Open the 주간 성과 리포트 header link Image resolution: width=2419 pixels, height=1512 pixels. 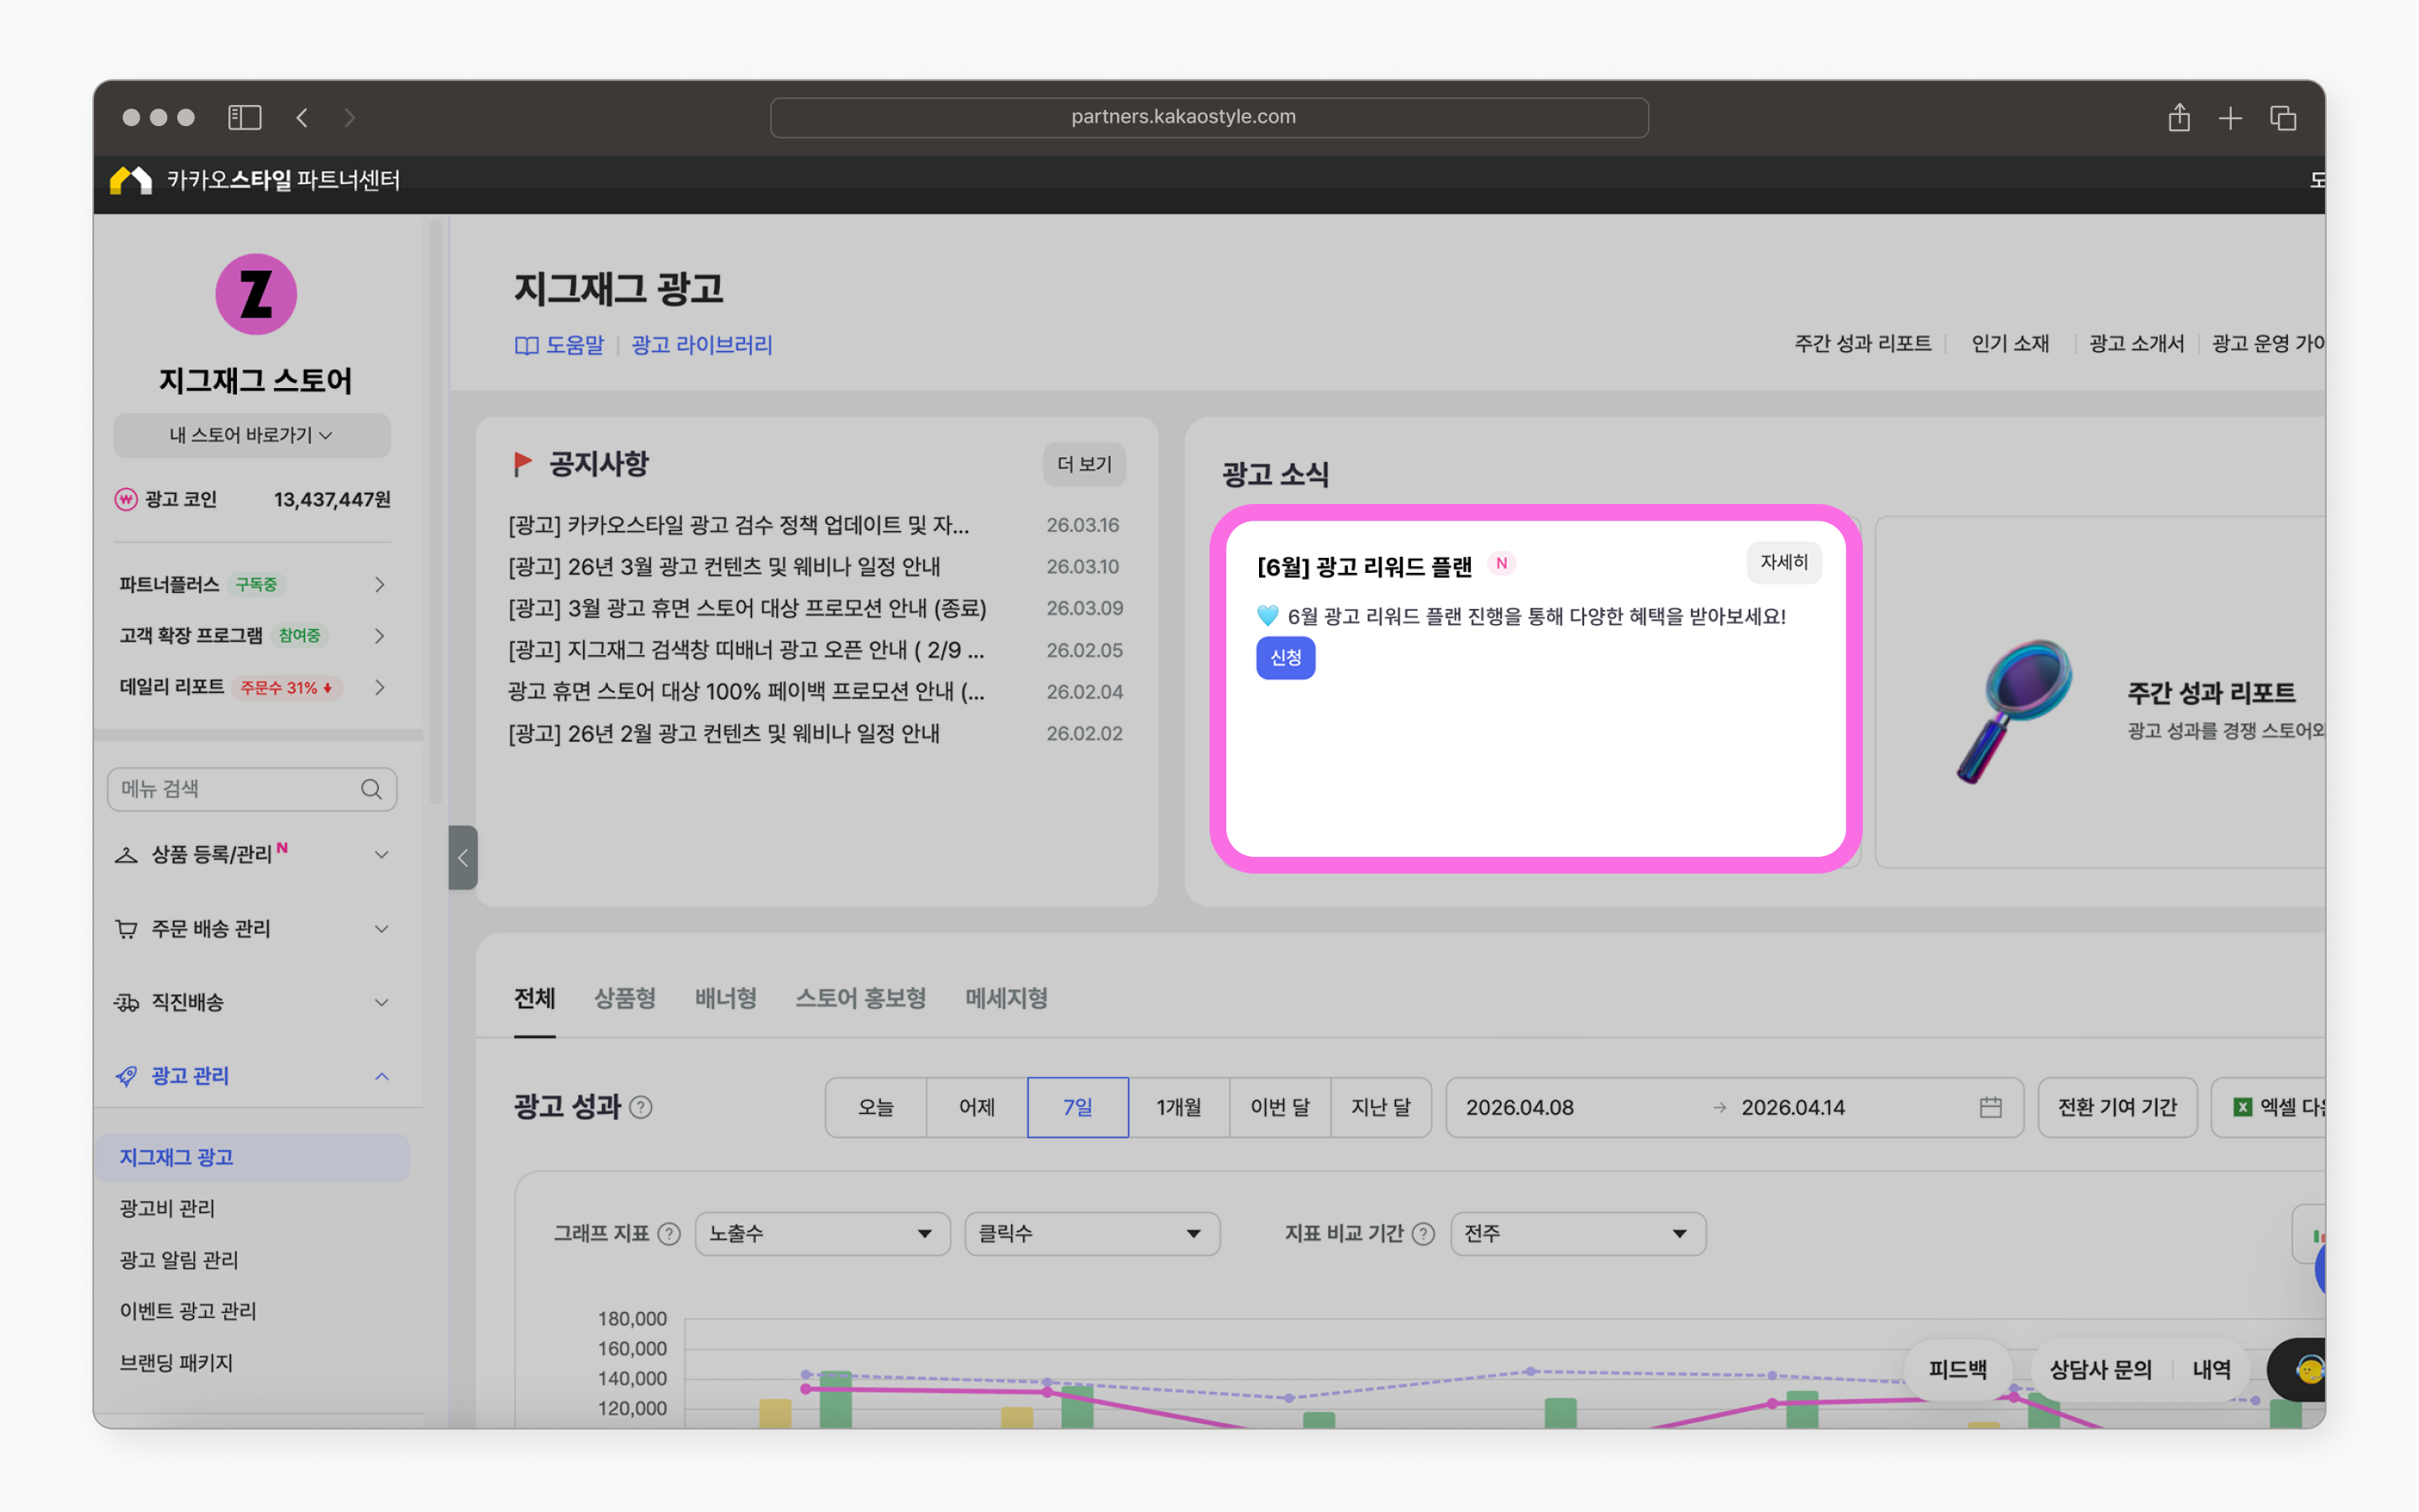tap(1862, 344)
